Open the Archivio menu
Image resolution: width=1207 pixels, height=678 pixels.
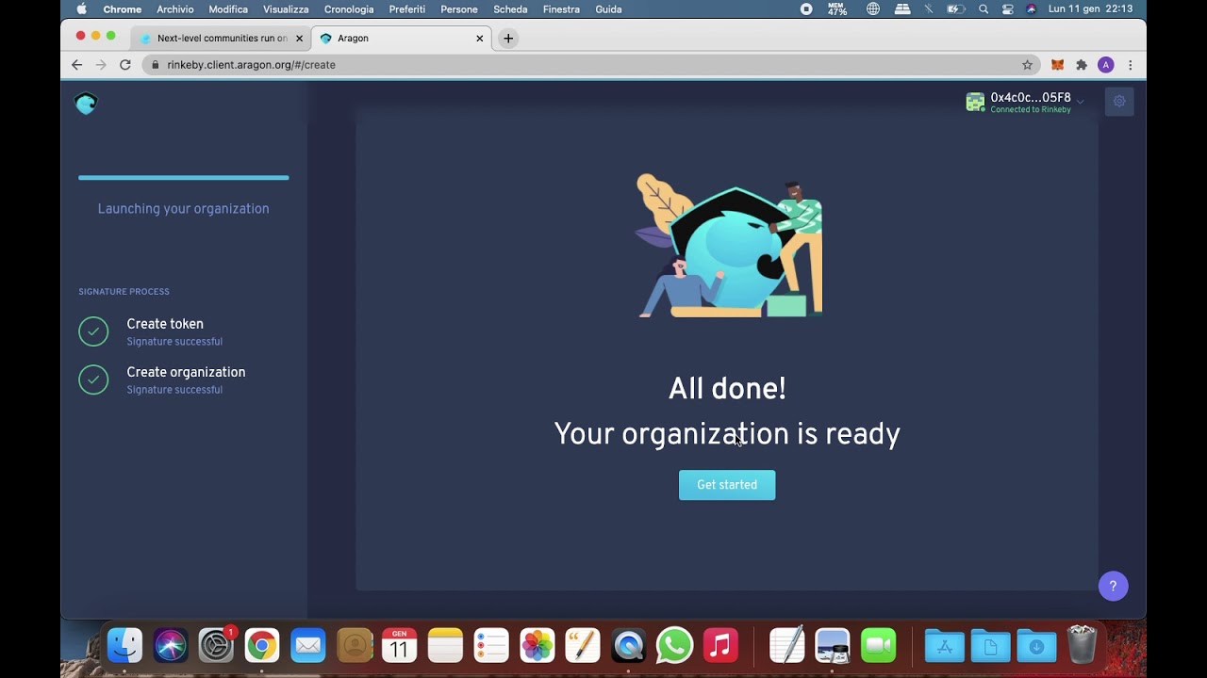(x=175, y=9)
